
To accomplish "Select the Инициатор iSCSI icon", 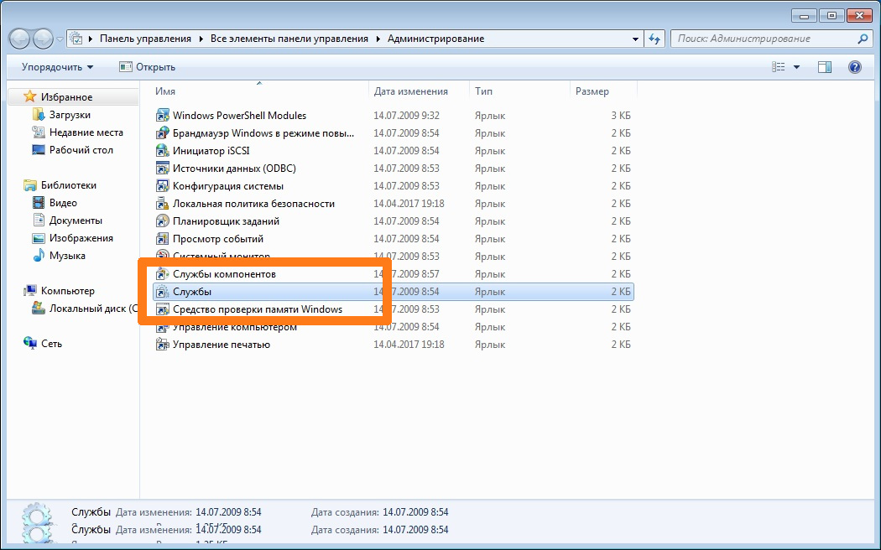I will [x=163, y=151].
